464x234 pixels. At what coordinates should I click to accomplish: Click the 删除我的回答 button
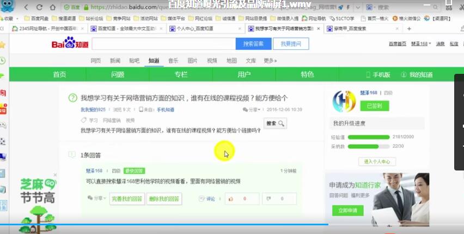coord(164,199)
